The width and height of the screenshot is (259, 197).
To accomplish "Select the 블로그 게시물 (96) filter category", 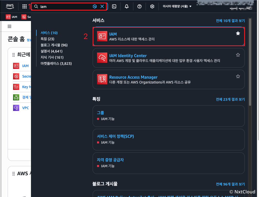I will 54,45.
